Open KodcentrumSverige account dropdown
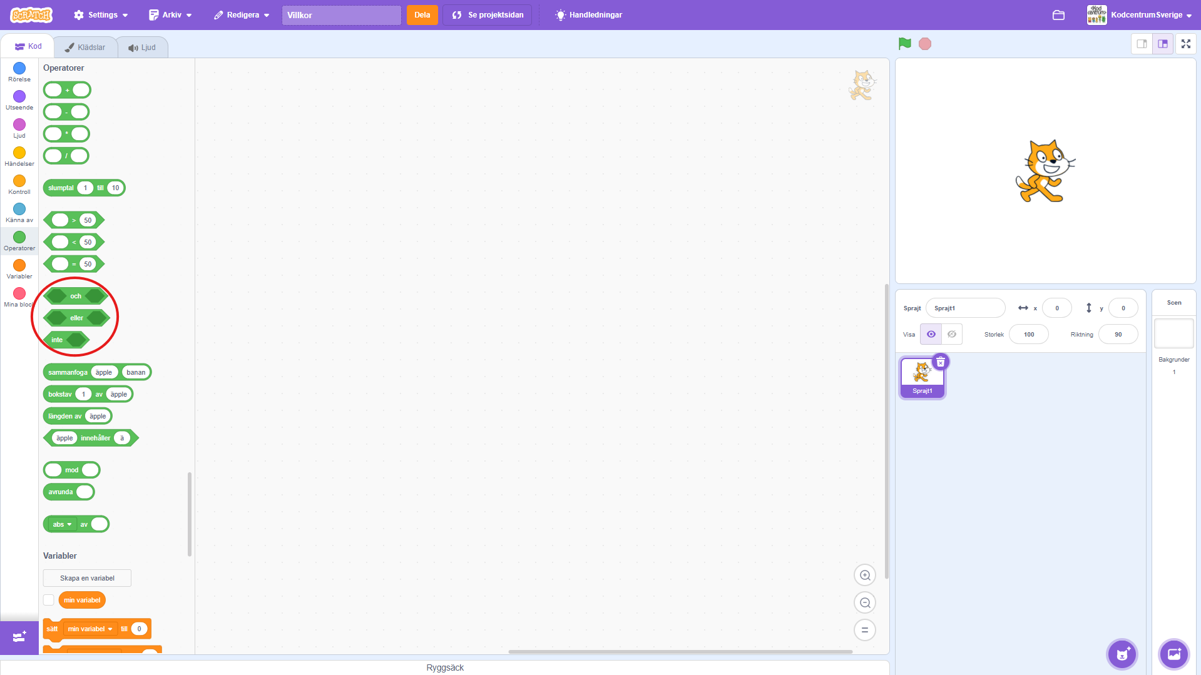Image resolution: width=1201 pixels, height=675 pixels. point(1140,15)
